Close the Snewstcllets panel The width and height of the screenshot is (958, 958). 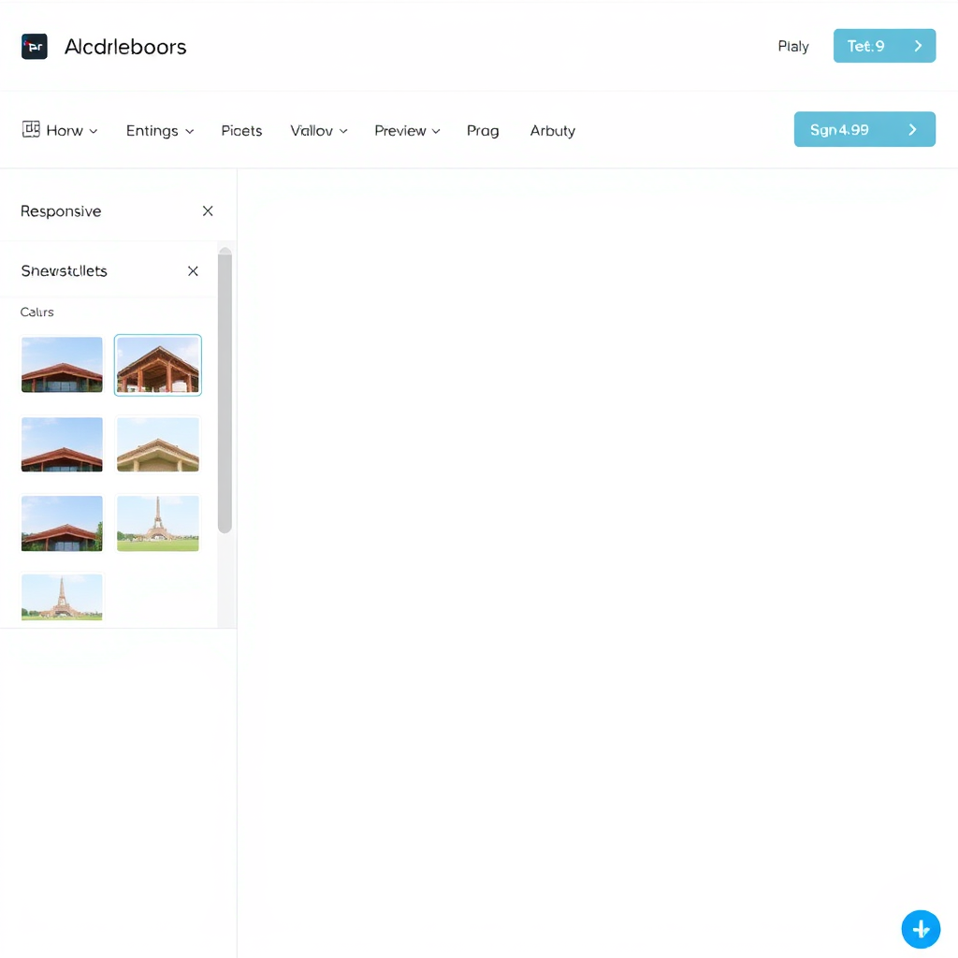click(x=193, y=270)
